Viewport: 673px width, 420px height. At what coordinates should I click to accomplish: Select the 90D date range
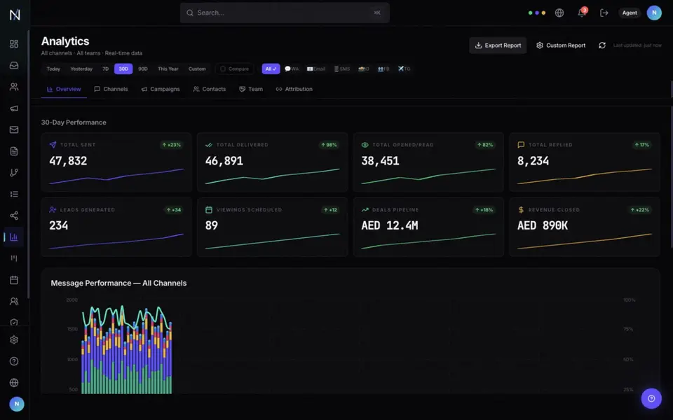click(x=143, y=69)
